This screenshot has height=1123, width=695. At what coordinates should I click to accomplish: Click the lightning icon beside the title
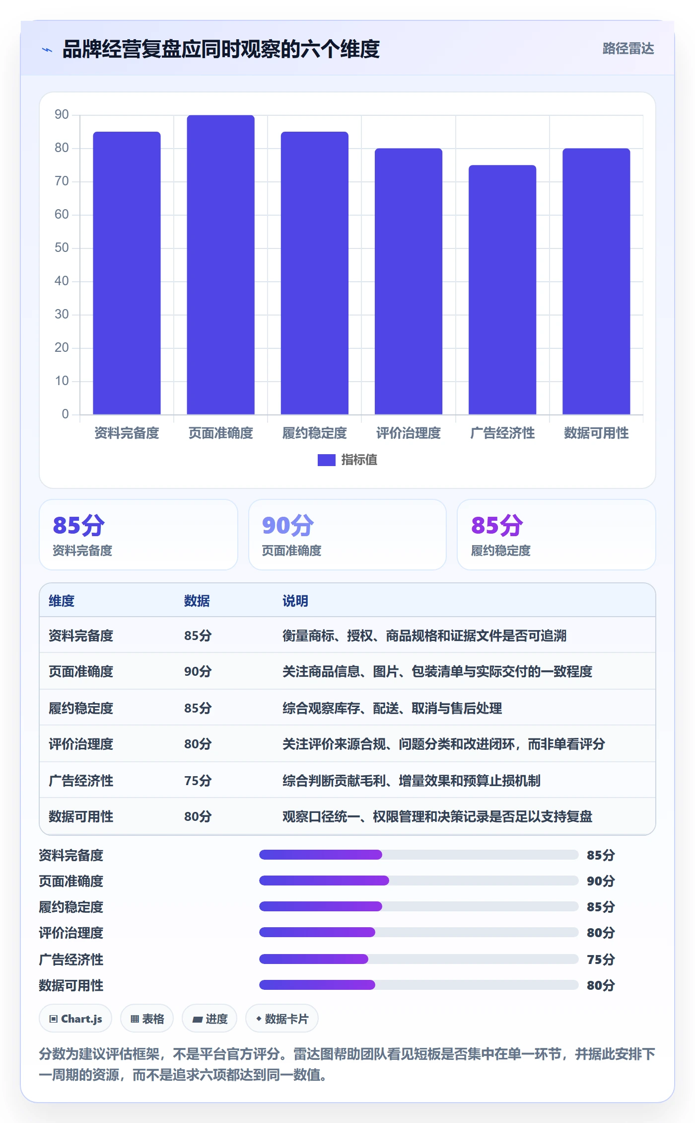coord(47,49)
